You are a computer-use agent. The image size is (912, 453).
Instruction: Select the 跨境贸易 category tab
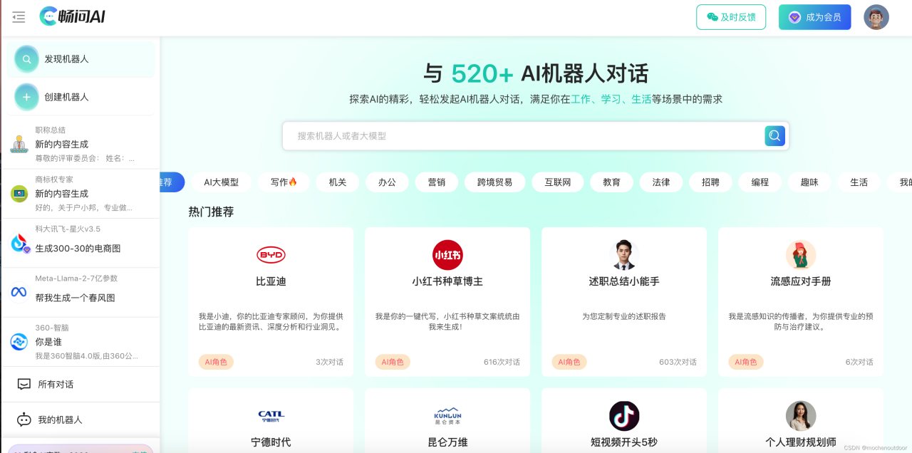494,182
